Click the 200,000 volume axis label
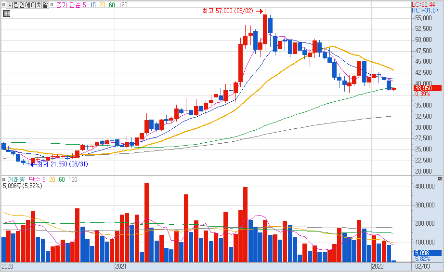The image size is (444, 272). [425, 223]
